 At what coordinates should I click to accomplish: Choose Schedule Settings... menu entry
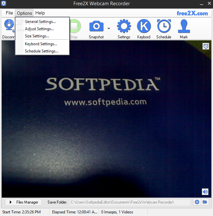tap(42, 51)
